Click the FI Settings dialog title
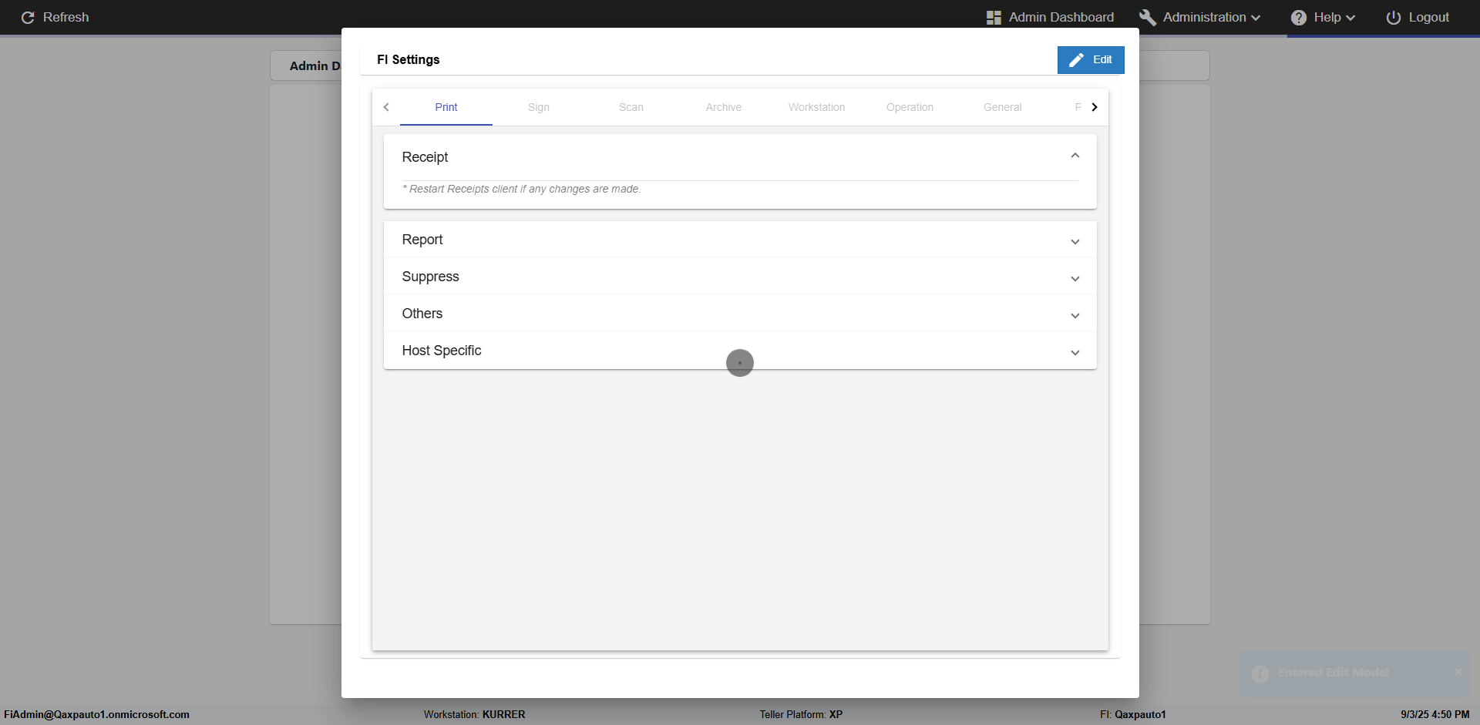The width and height of the screenshot is (1480, 725). tap(409, 60)
